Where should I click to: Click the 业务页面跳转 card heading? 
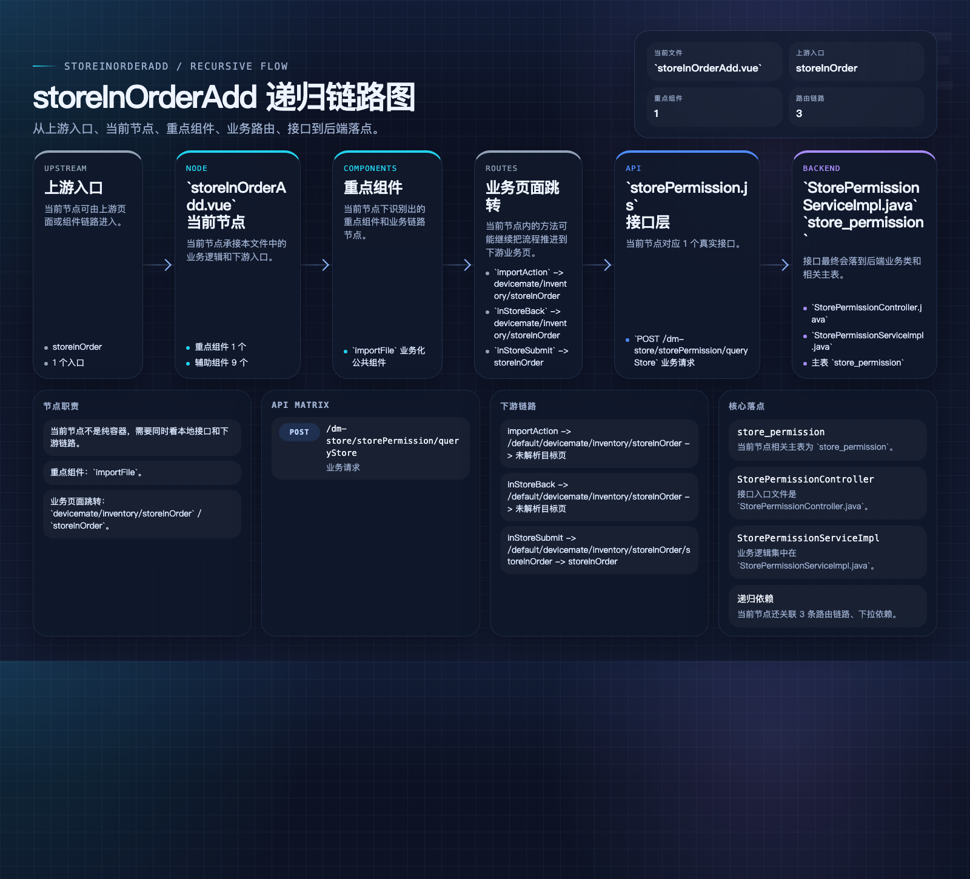click(x=523, y=196)
